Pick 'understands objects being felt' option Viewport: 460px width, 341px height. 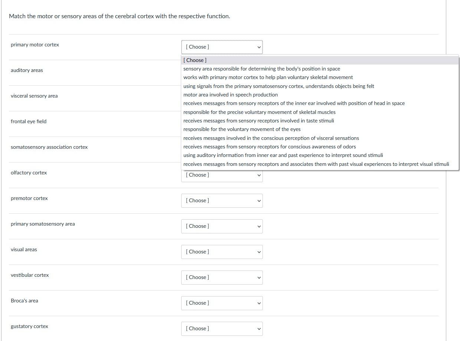(278, 86)
